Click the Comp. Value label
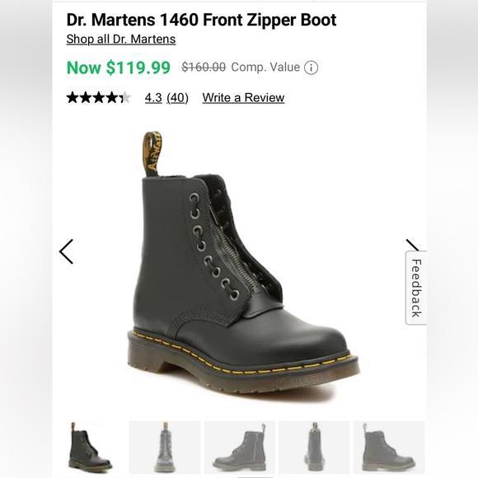The image size is (478, 478). pos(265,67)
